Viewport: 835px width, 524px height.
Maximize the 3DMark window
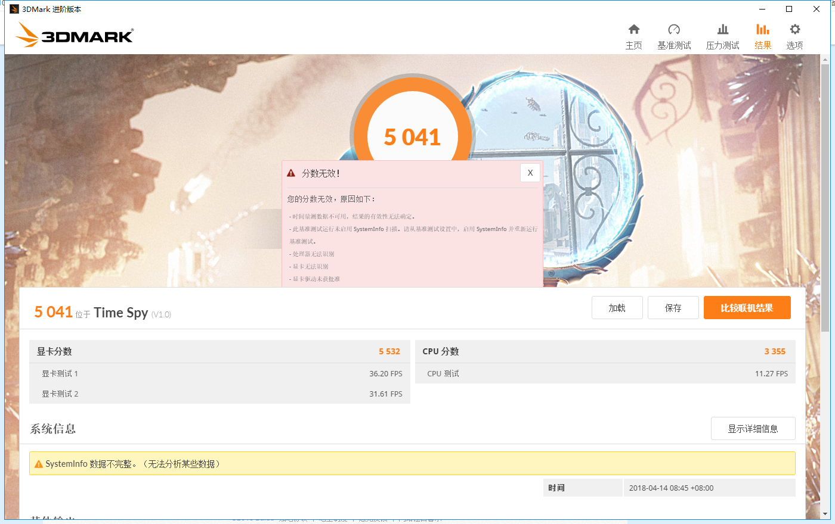click(789, 9)
